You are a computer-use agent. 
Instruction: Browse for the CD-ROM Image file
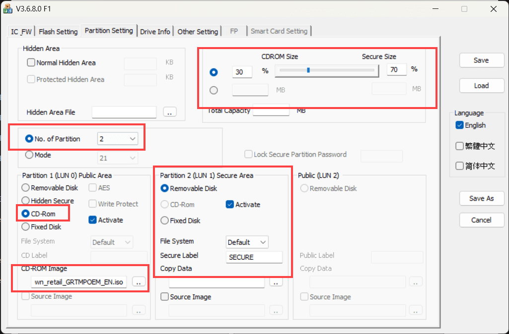click(139, 282)
